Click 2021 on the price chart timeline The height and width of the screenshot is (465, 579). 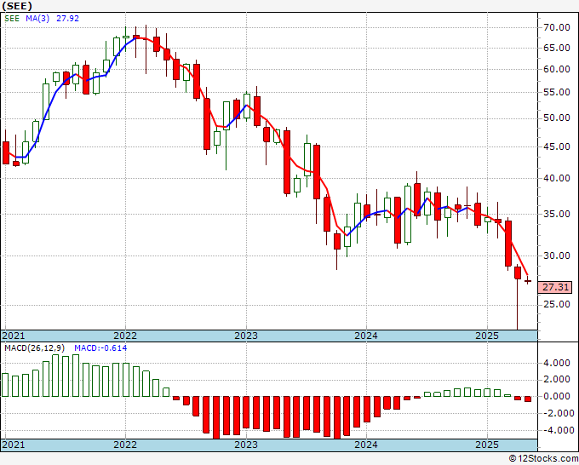pyautogui.click(x=14, y=336)
